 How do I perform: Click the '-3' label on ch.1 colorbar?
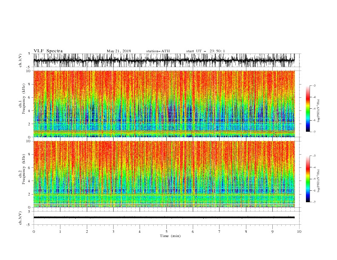click(x=314, y=85)
